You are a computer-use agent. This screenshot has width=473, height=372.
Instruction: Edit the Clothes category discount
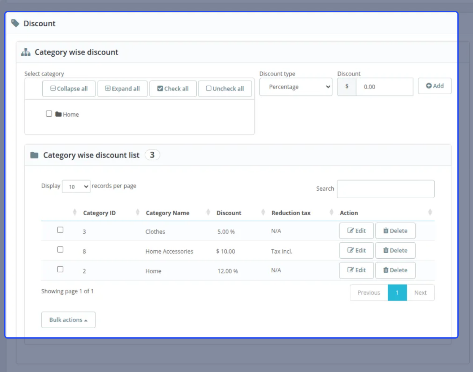(x=356, y=231)
